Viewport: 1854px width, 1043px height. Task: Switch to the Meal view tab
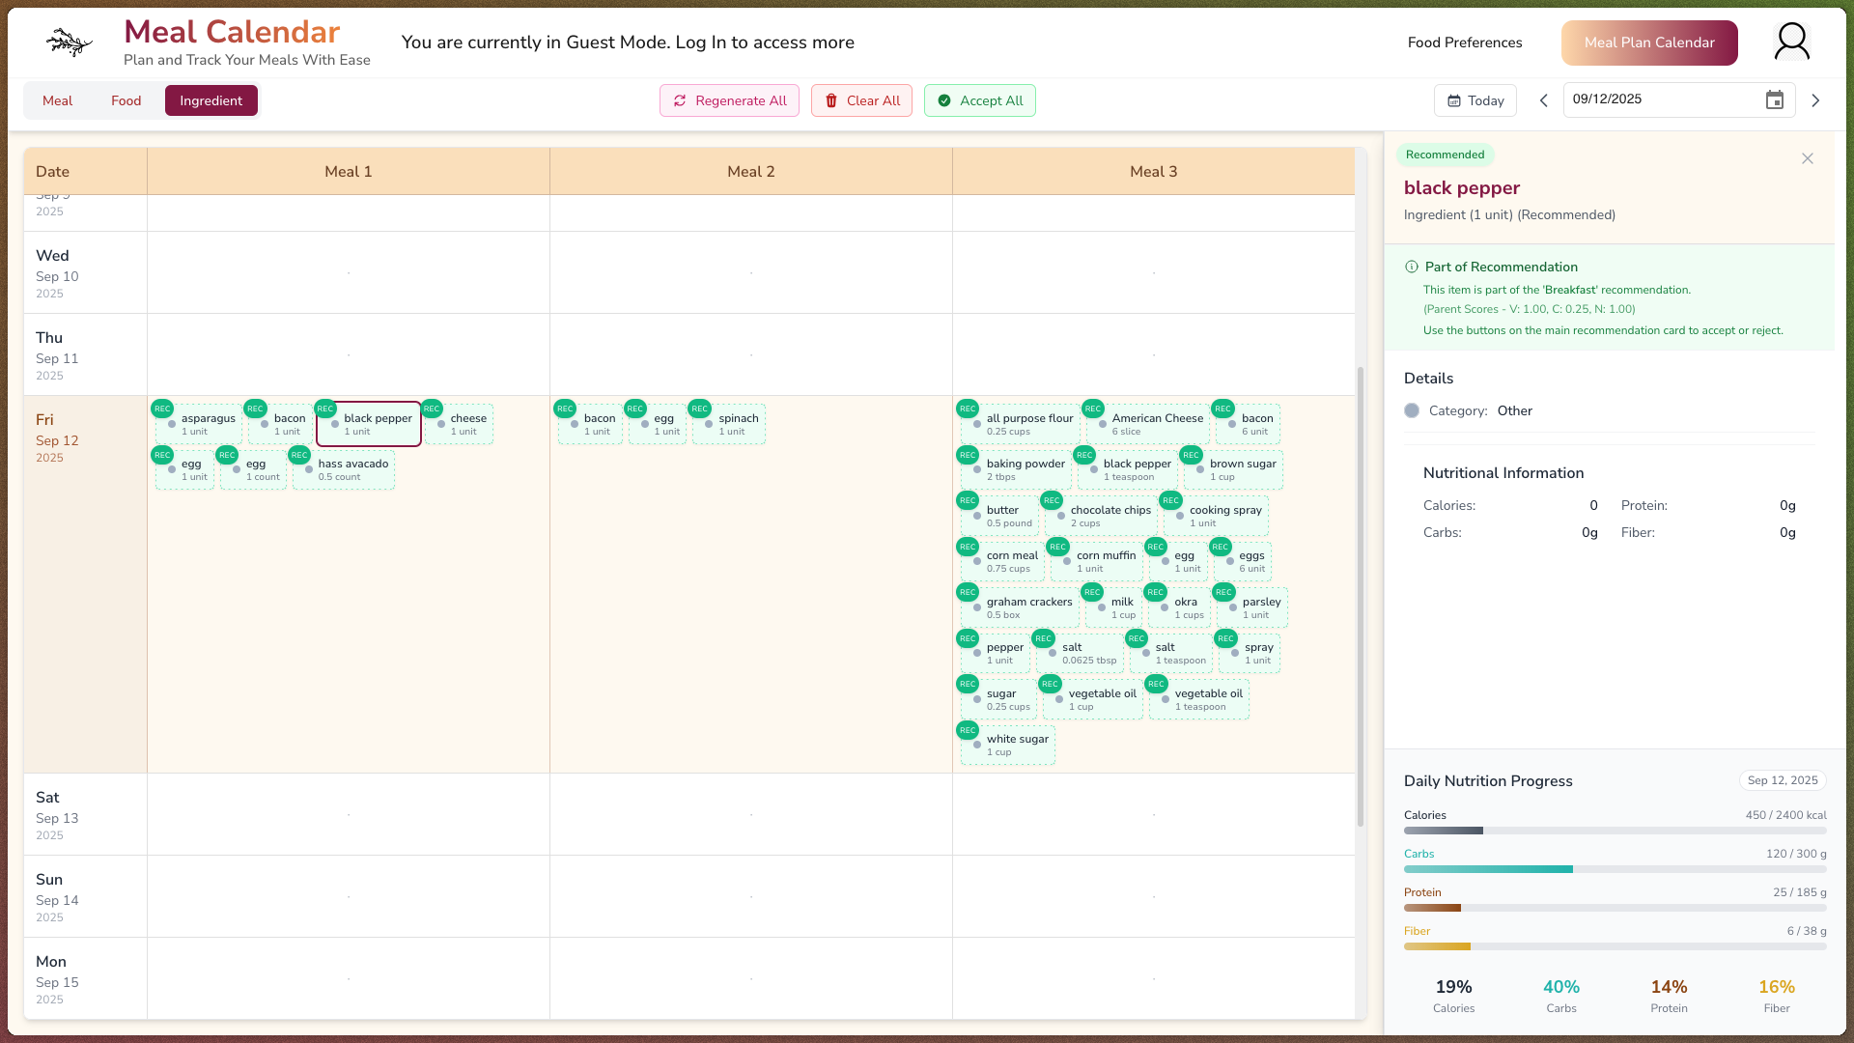point(57,100)
